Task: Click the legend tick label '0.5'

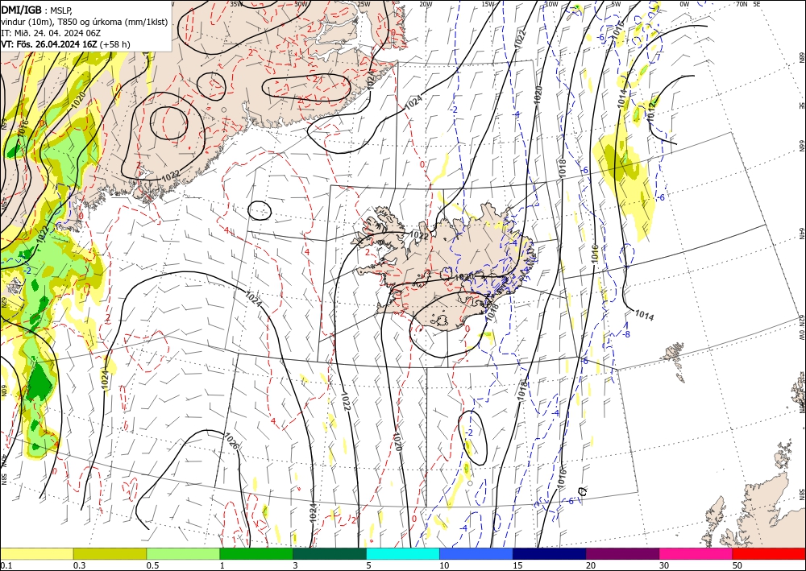Action: pos(152,565)
